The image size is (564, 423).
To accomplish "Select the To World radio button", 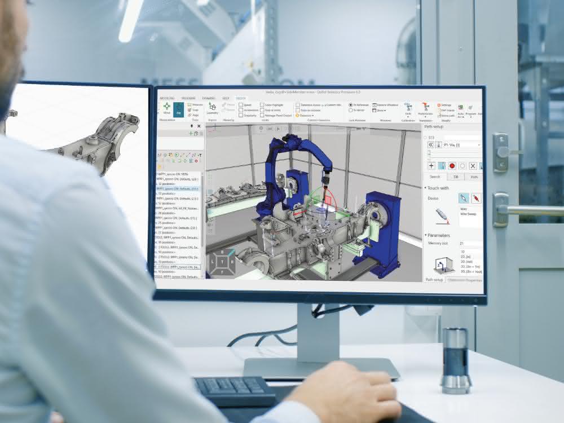I will click(351, 110).
